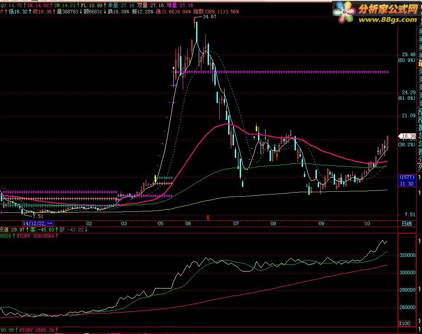Click the 280000 OBV axis label
422x334 pixels.
click(x=407, y=290)
